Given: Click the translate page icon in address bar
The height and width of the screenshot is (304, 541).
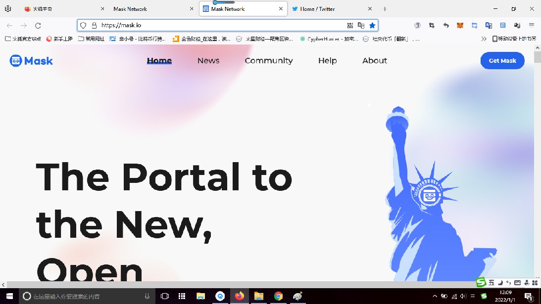Looking at the screenshot, I should [361, 25].
